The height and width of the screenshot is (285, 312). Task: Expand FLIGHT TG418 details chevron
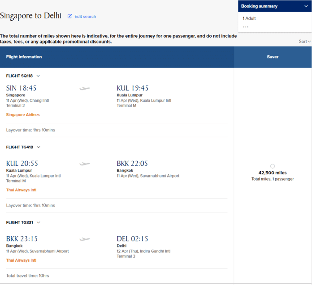pyautogui.click(x=39, y=147)
